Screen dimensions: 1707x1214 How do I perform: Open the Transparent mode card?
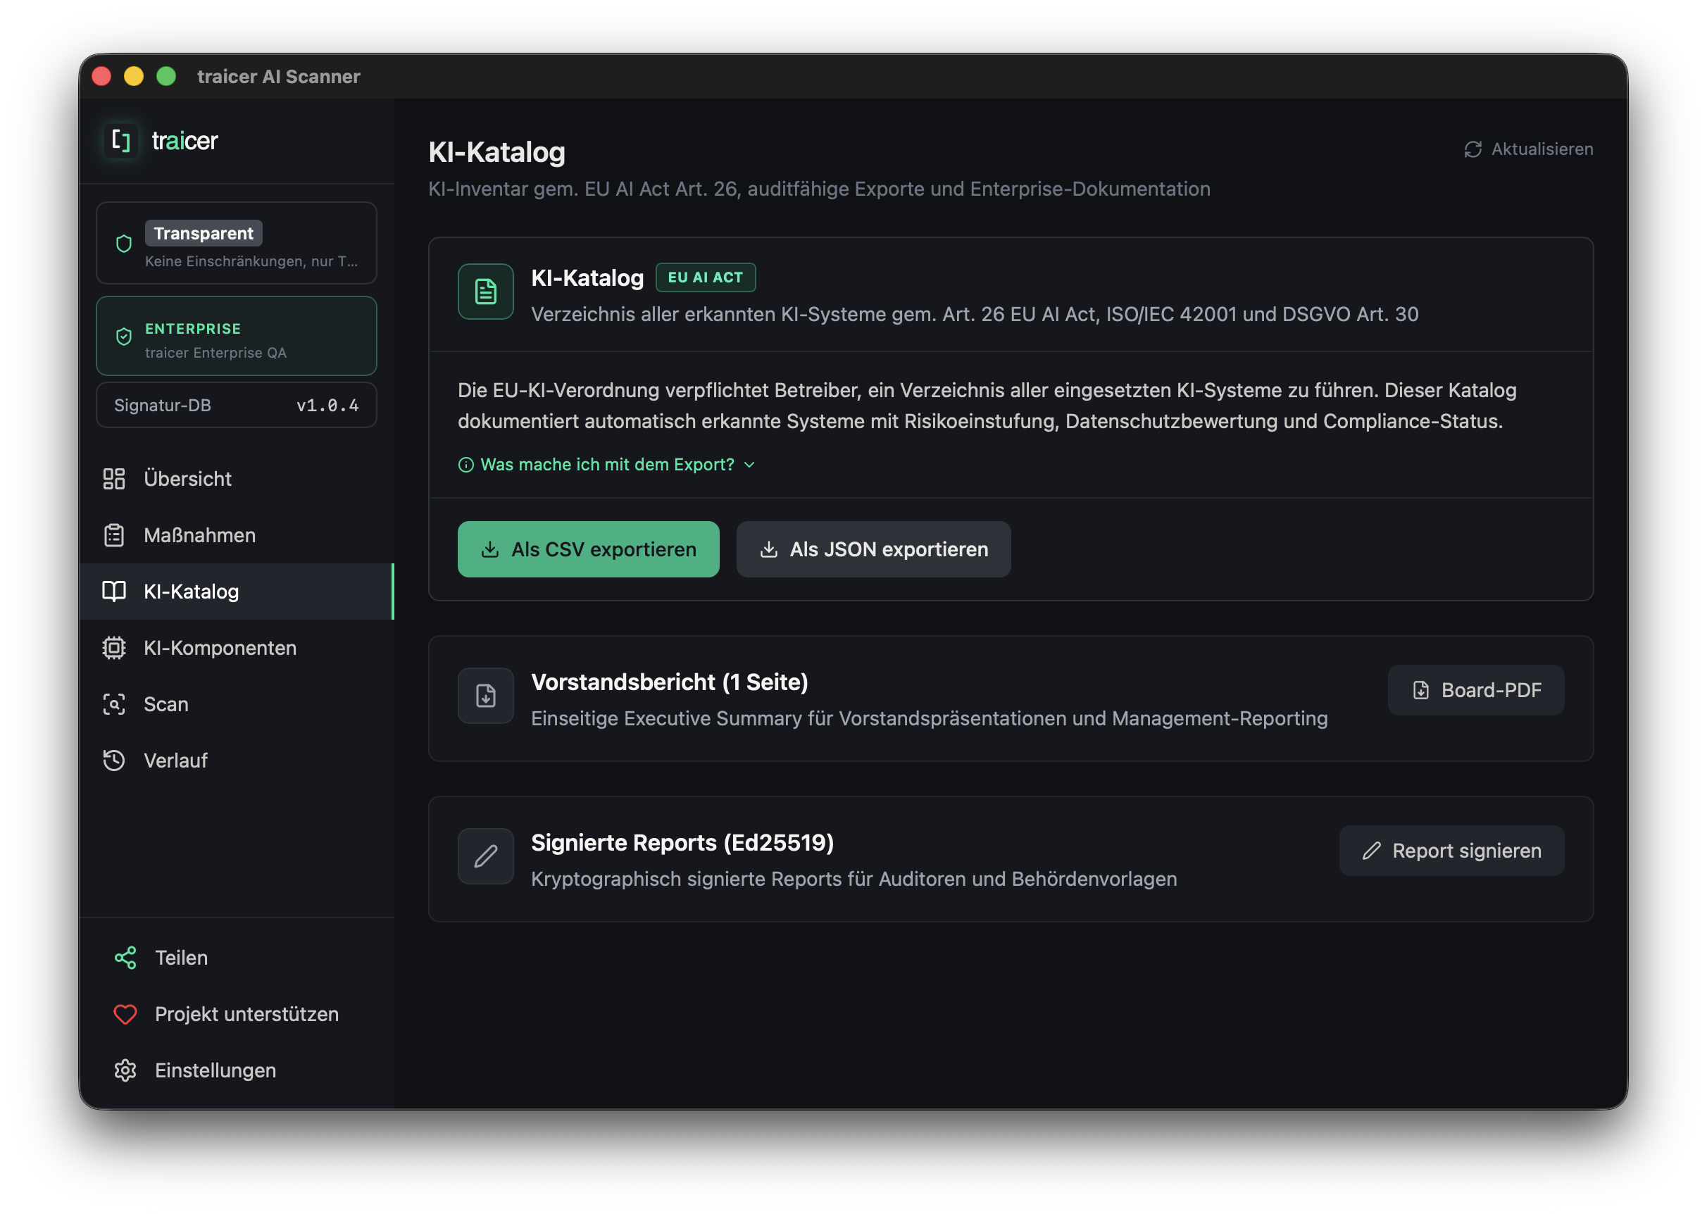click(x=236, y=243)
